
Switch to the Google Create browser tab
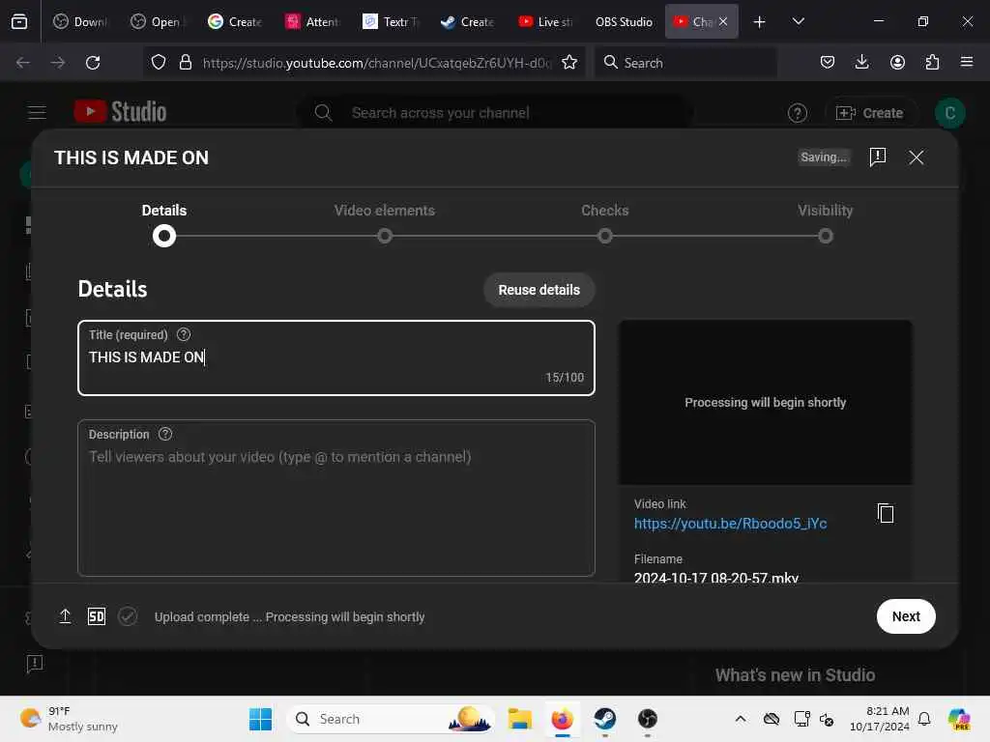click(x=236, y=21)
